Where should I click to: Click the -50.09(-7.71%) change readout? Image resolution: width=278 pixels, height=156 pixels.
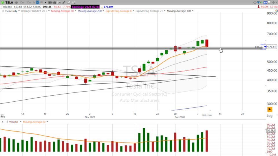(x=269, y=7)
